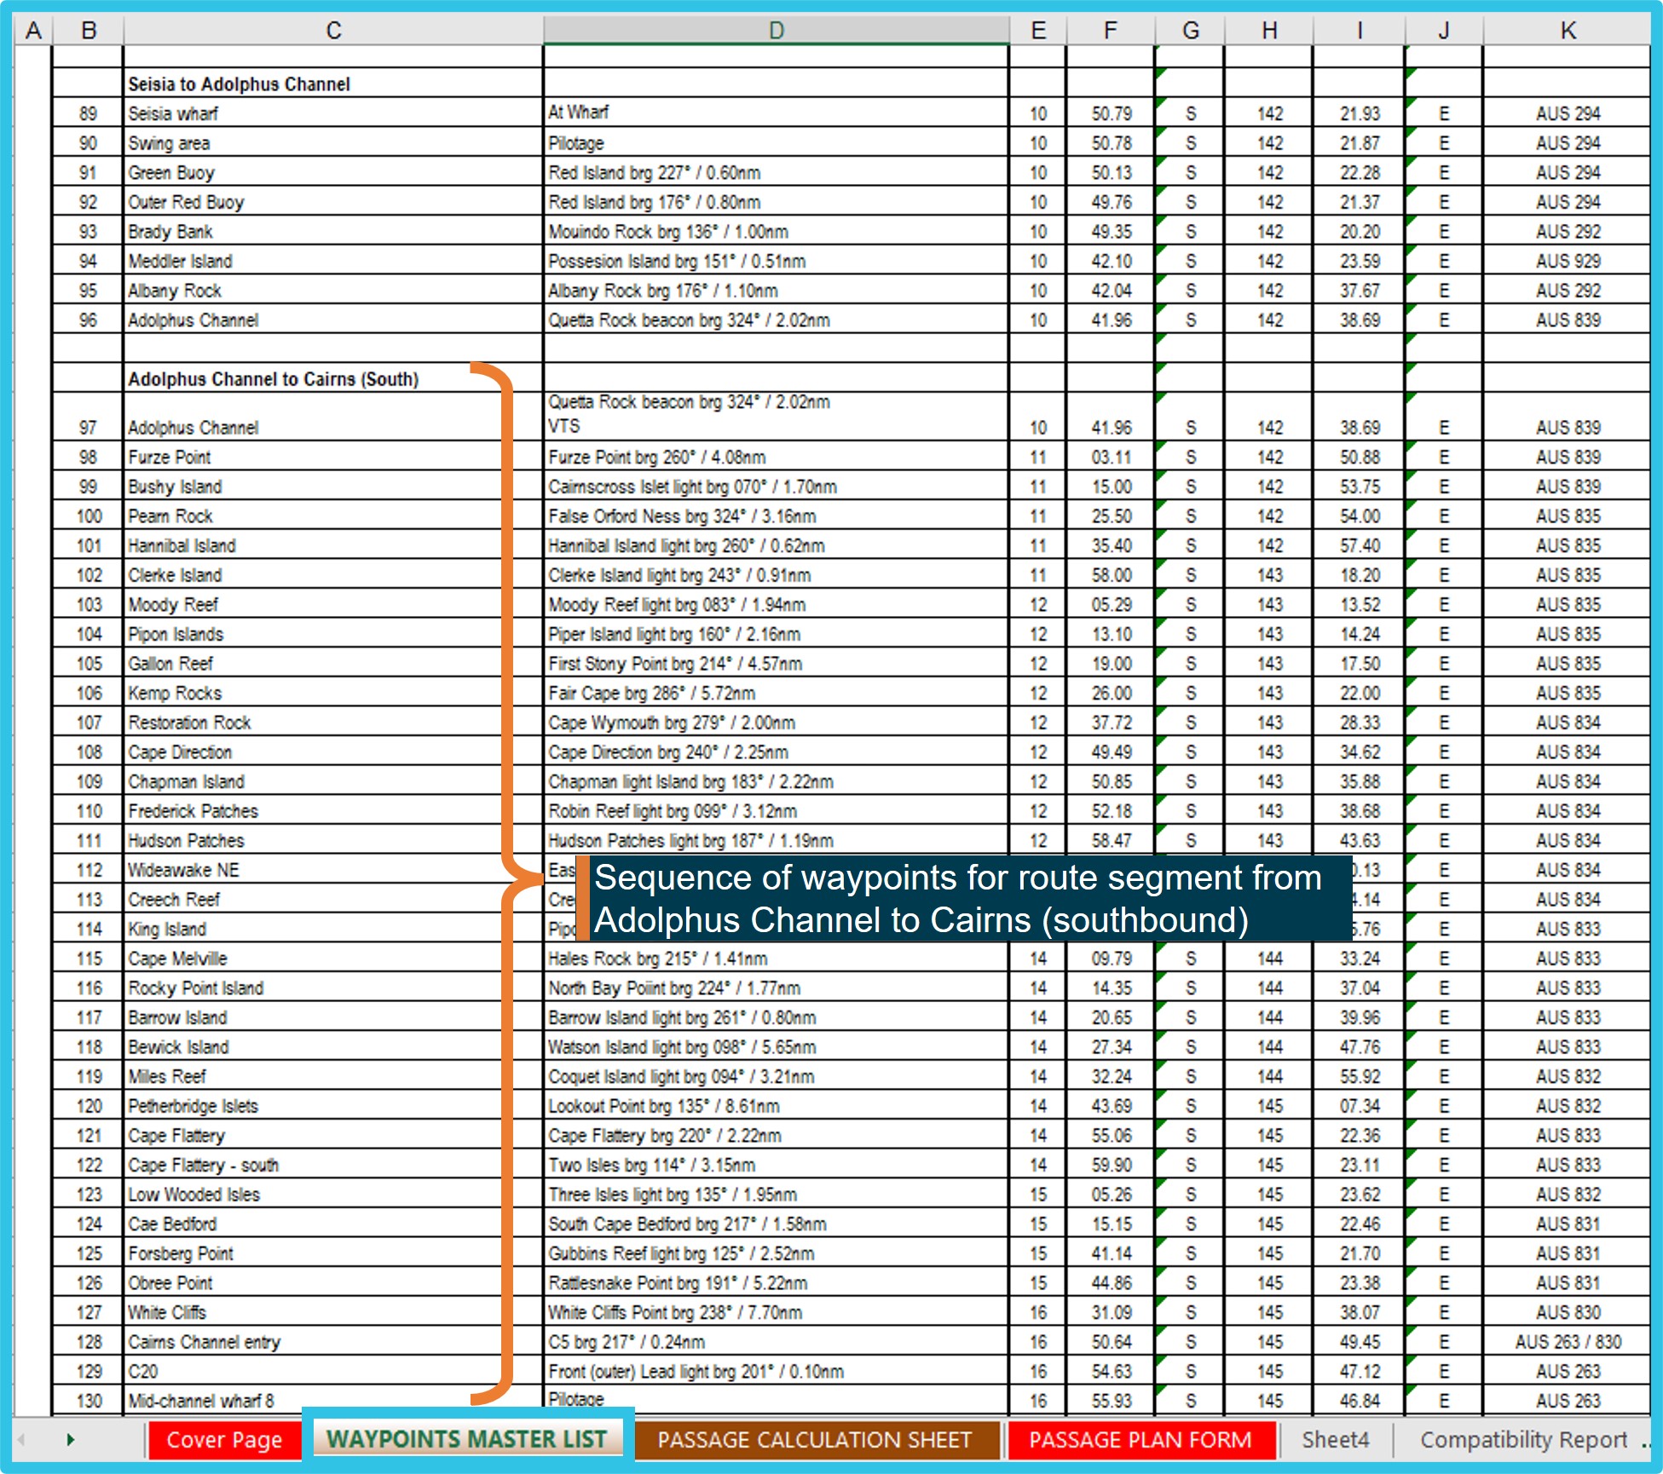Click 'Adolphus Channel to Cairns (South)' heading cell

click(333, 378)
